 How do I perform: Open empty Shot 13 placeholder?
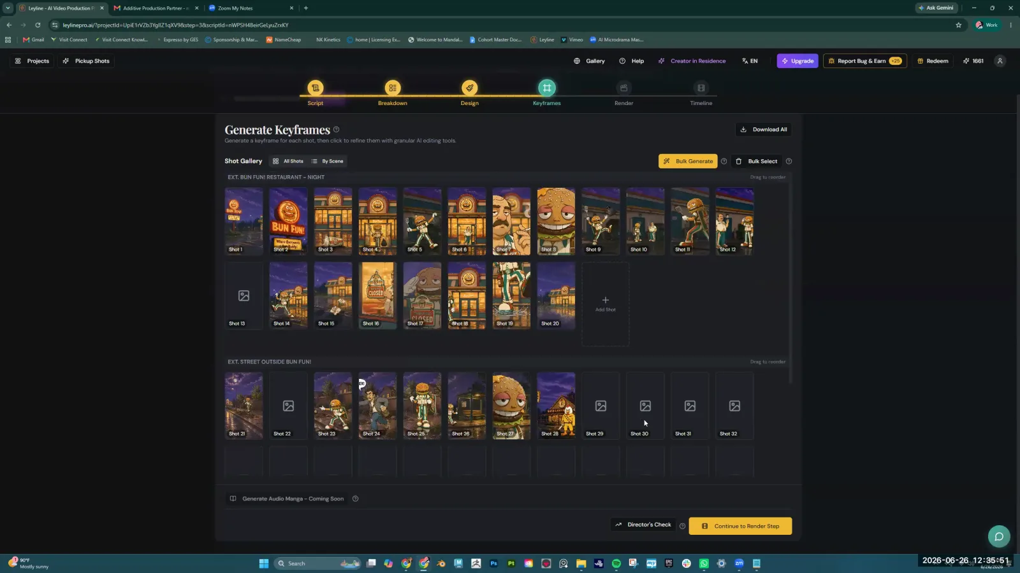244,295
